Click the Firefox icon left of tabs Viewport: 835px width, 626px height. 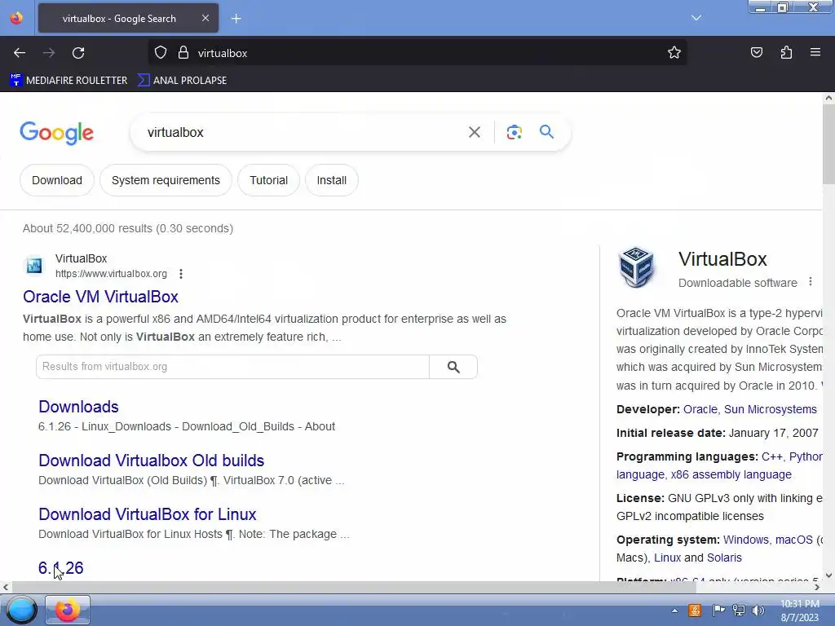tap(16, 18)
